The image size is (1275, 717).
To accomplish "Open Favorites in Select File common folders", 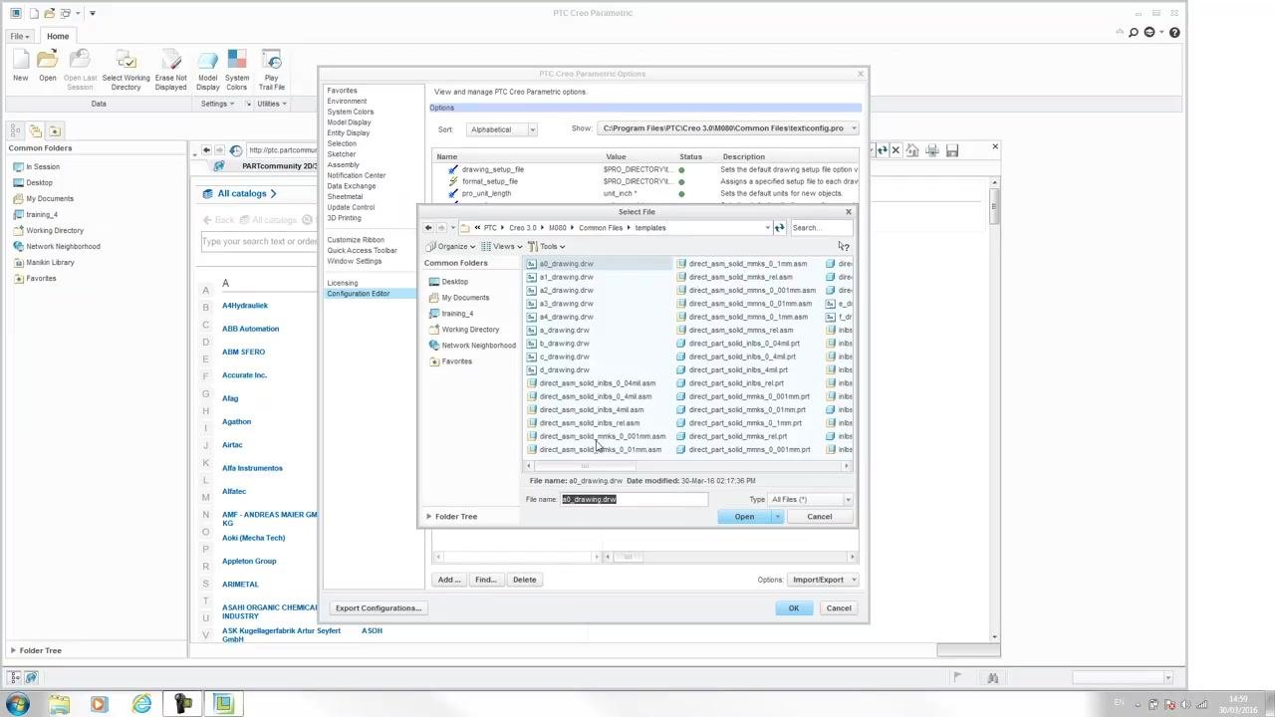I will [x=456, y=361].
